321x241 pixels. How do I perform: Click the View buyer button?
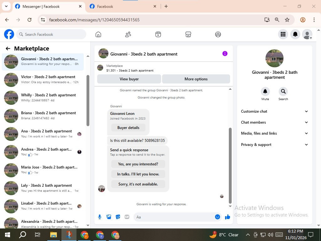129,79
